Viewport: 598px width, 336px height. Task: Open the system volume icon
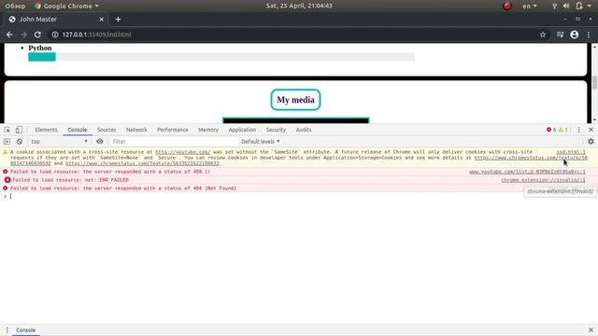566,6
